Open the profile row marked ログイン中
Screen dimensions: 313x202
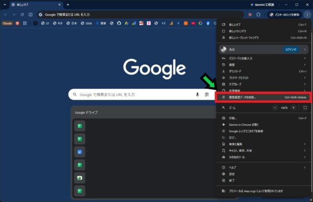264,50
